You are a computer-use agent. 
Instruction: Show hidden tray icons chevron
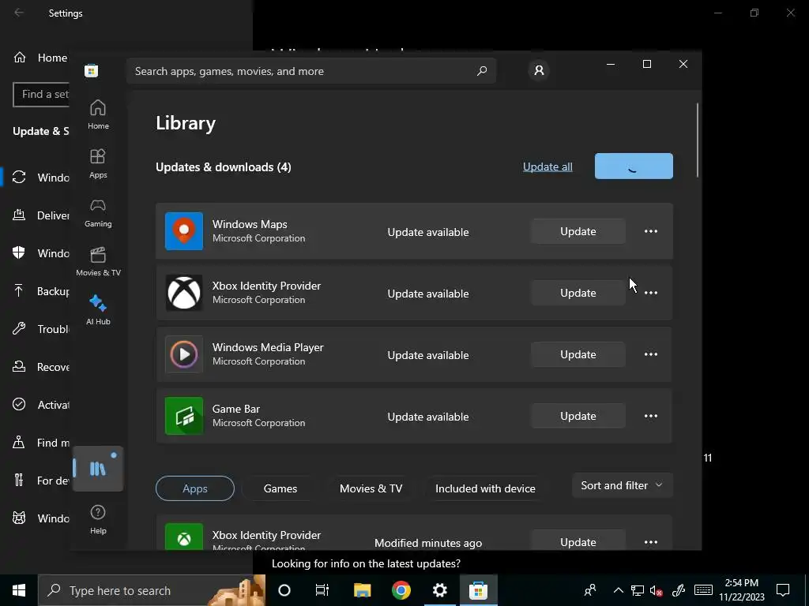pyautogui.click(x=618, y=590)
